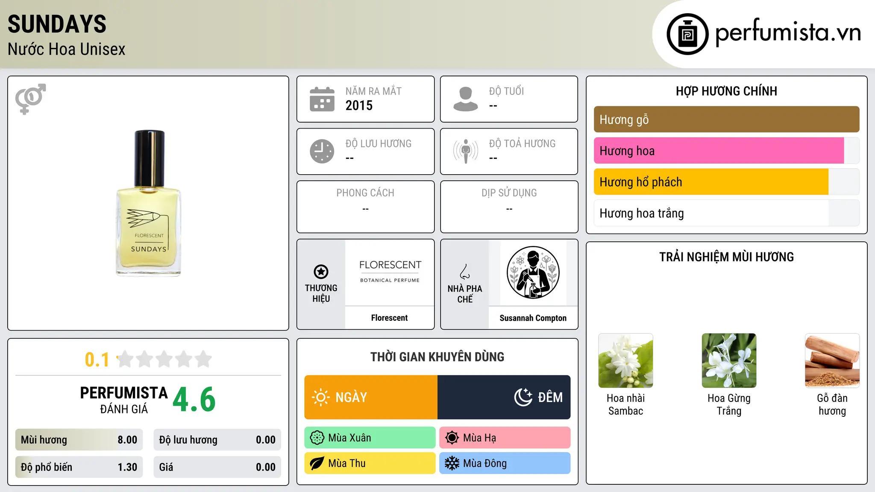875x492 pixels.
Task: Click the Trải nghiệm mùi hương heading
Action: click(726, 257)
